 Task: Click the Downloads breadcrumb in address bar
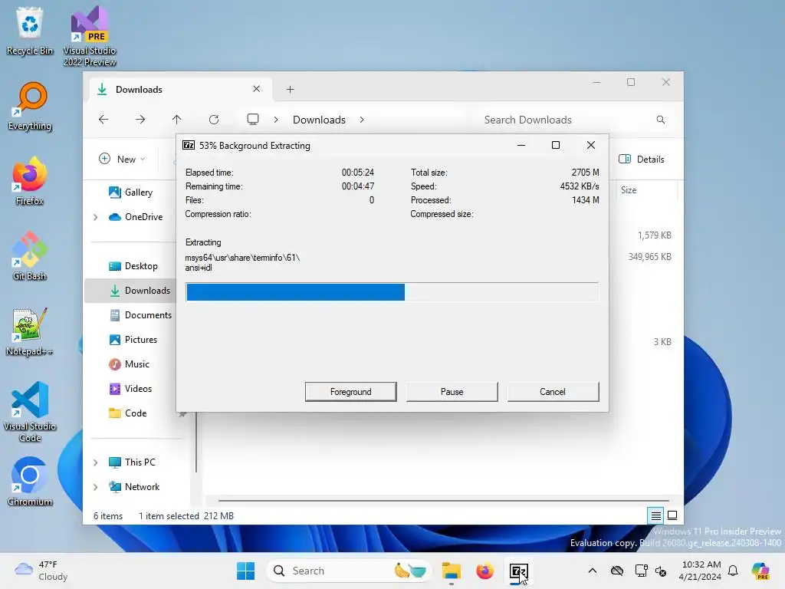coord(320,120)
